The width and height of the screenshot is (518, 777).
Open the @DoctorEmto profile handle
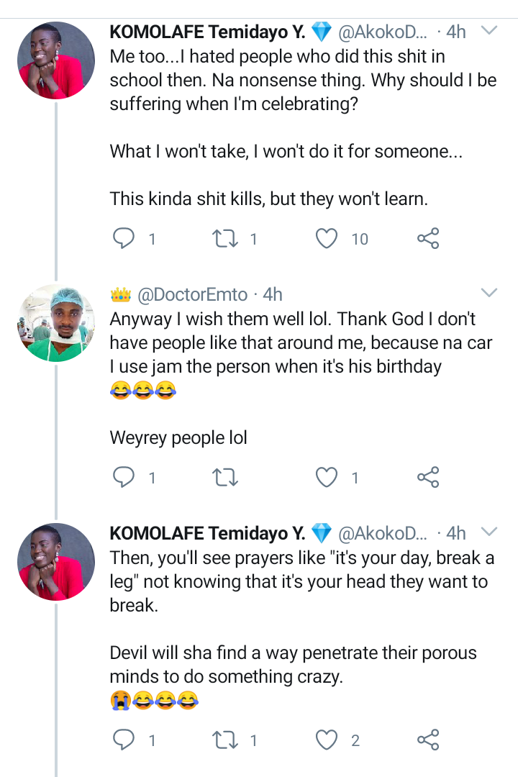point(192,295)
